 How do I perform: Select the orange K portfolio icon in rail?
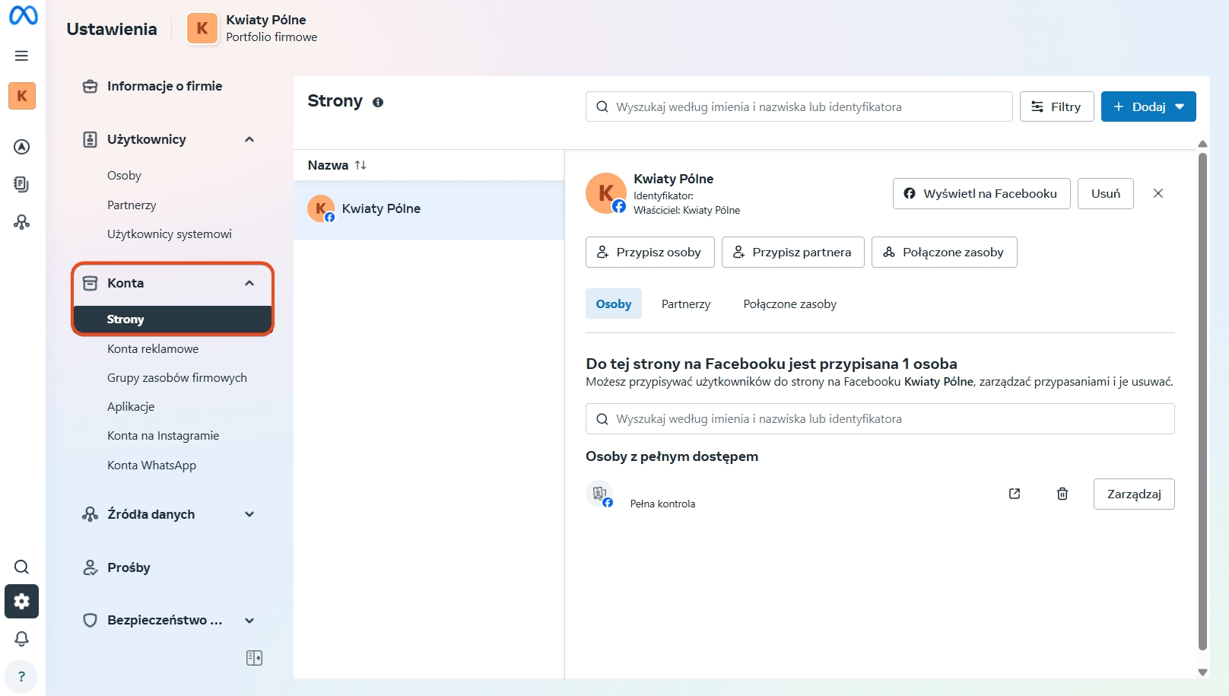(22, 96)
